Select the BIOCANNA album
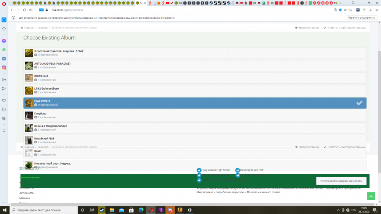The width and height of the screenshot is (381, 214). pos(195,78)
